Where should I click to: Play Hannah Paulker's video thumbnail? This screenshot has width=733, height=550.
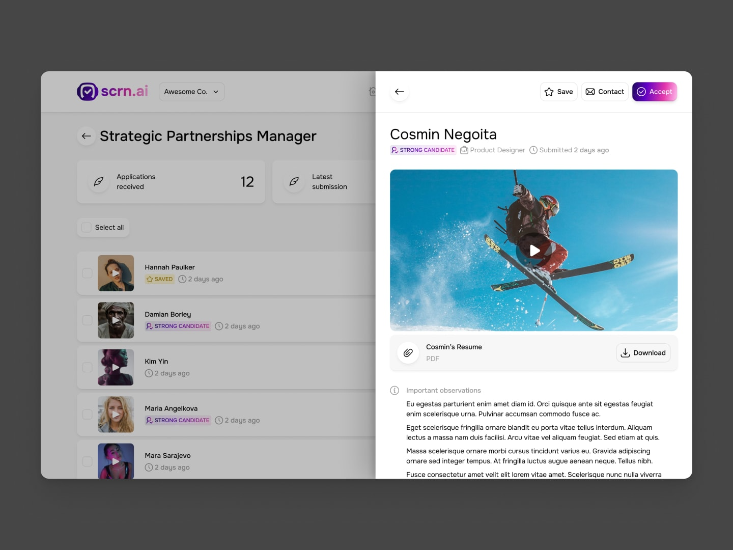[116, 273]
